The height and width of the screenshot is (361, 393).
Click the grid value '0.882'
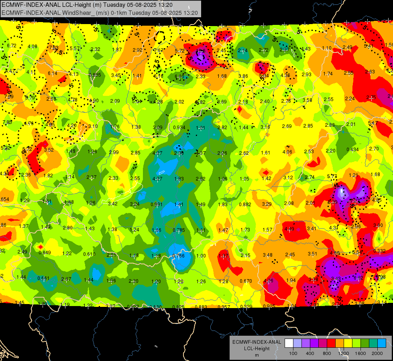[x=245, y=204]
